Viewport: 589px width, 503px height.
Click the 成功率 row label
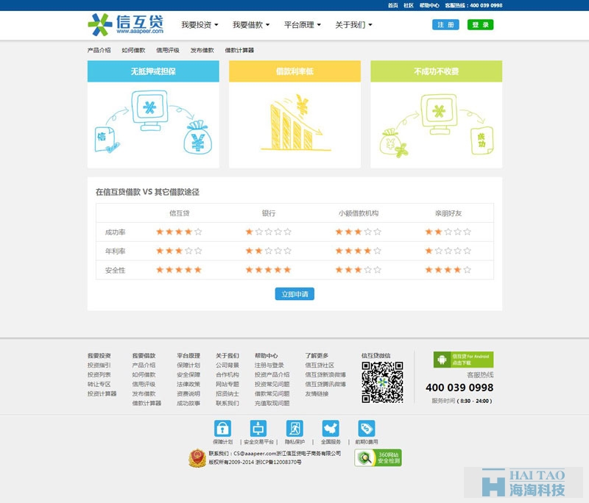(116, 232)
